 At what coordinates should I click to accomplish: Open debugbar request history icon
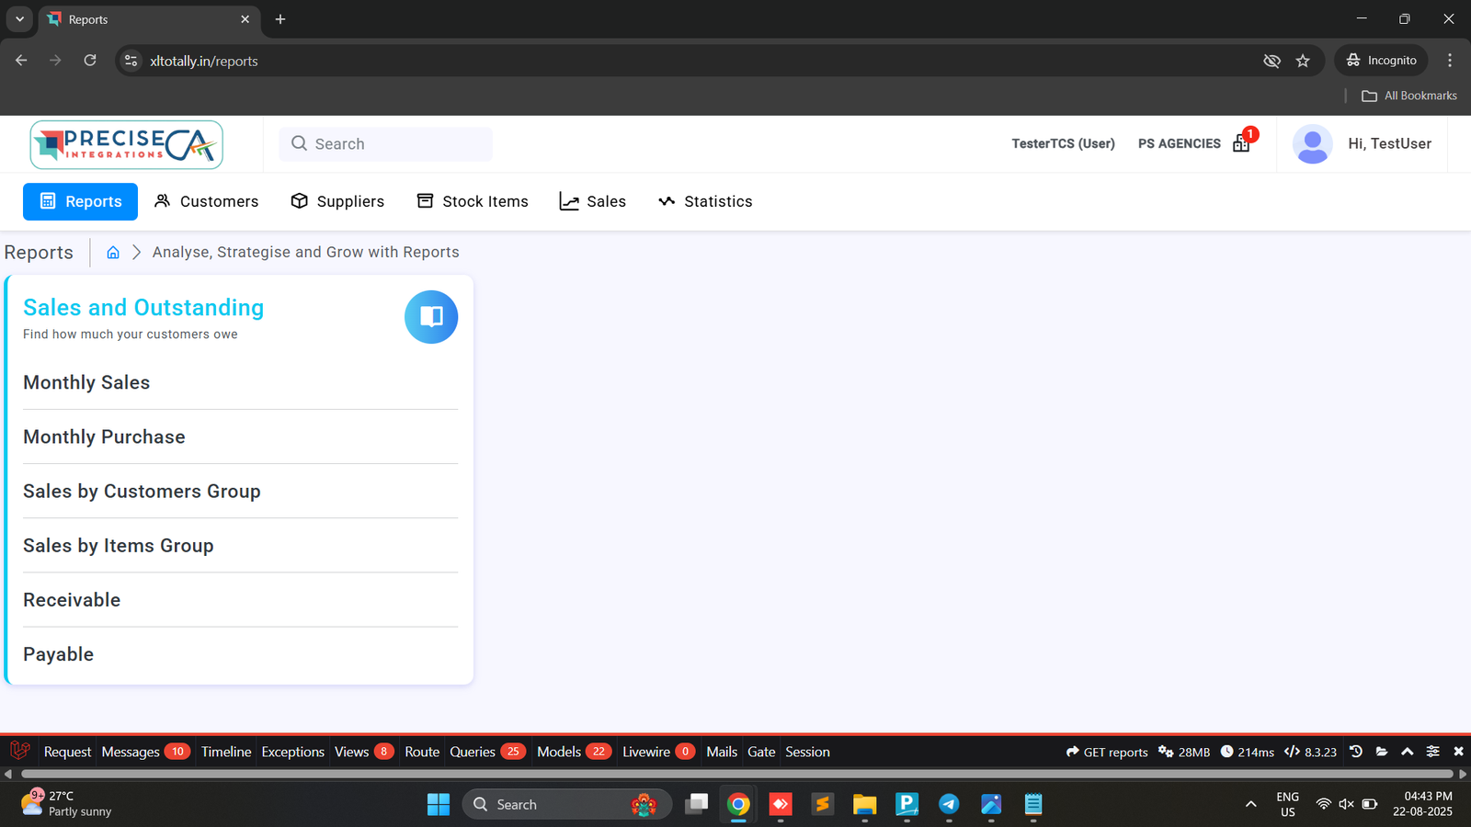[1356, 752]
